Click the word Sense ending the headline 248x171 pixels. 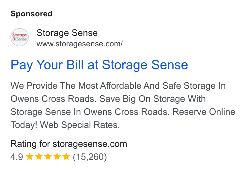pyautogui.click(x=170, y=65)
